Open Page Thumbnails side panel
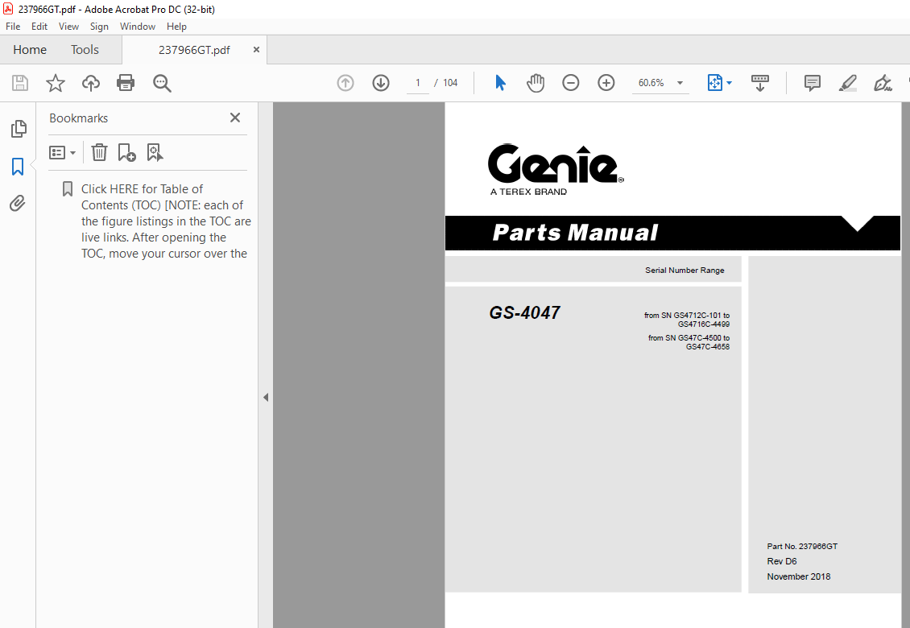Viewport: 910px width, 628px height. point(18,129)
